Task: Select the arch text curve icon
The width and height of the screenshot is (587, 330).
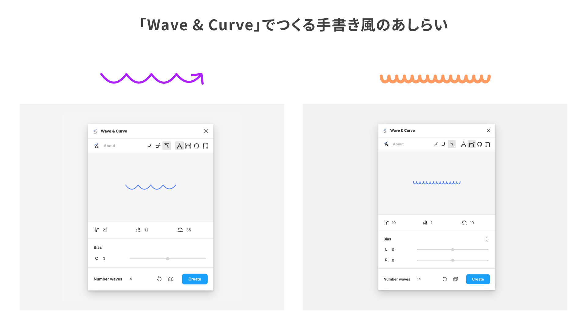Action: click(188, 145)
